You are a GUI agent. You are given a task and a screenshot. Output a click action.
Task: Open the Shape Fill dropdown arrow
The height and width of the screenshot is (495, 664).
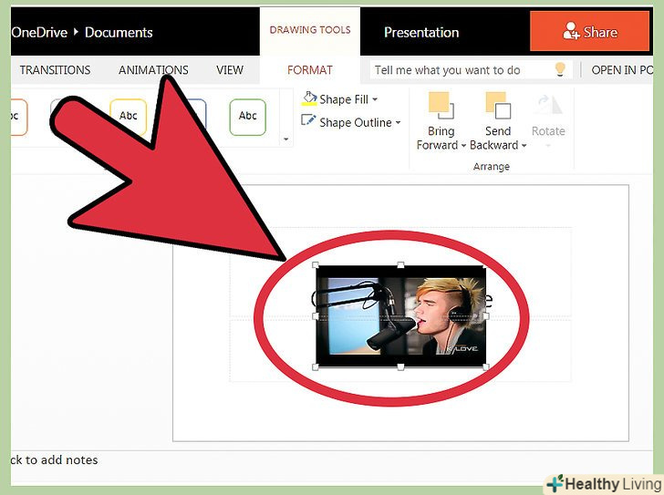[x=375, y=100]
